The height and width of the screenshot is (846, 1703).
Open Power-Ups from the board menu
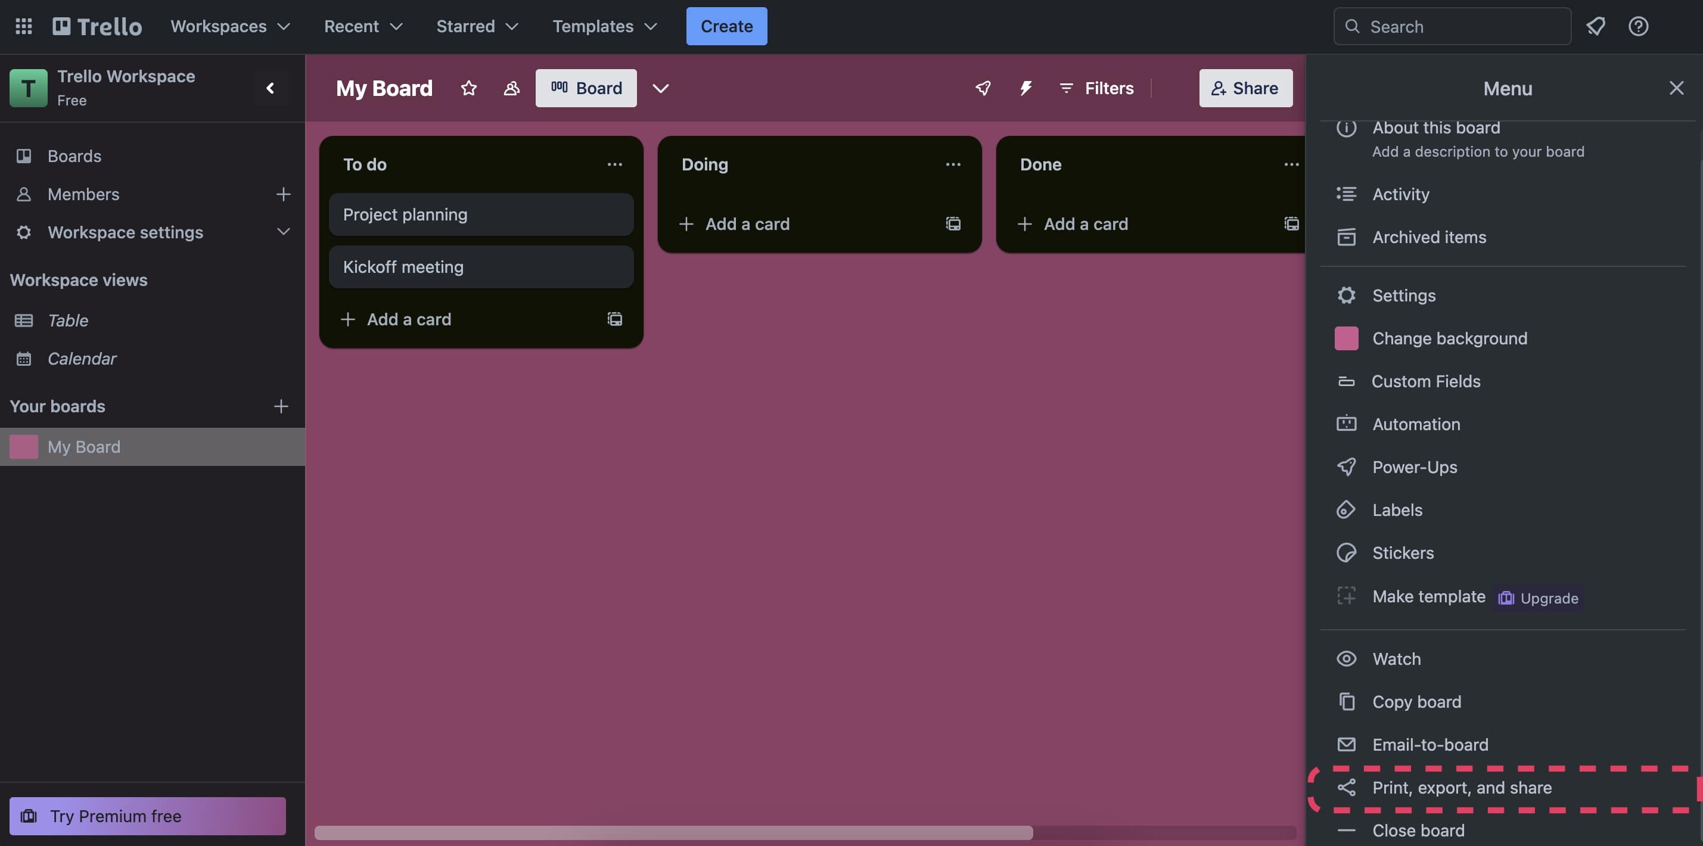pos(1414,466)
